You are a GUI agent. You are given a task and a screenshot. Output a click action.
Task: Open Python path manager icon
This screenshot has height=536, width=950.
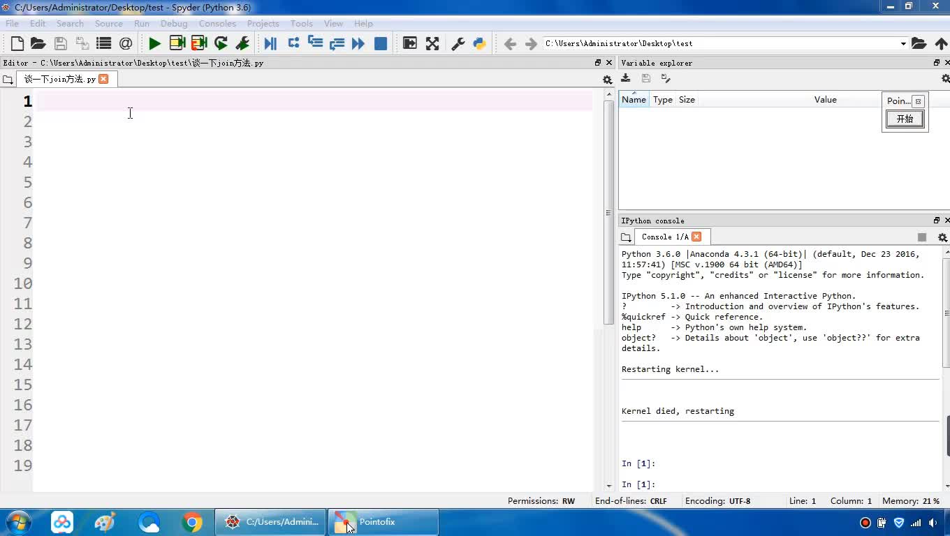(479, 43)
